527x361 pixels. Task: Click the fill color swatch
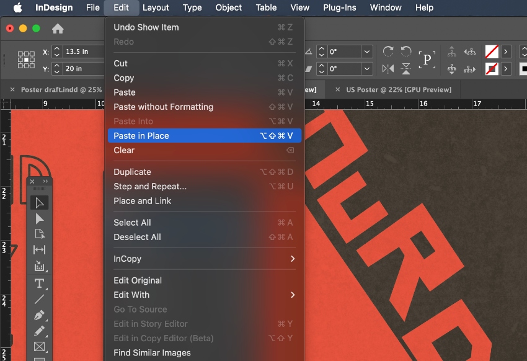coord(492,51)
